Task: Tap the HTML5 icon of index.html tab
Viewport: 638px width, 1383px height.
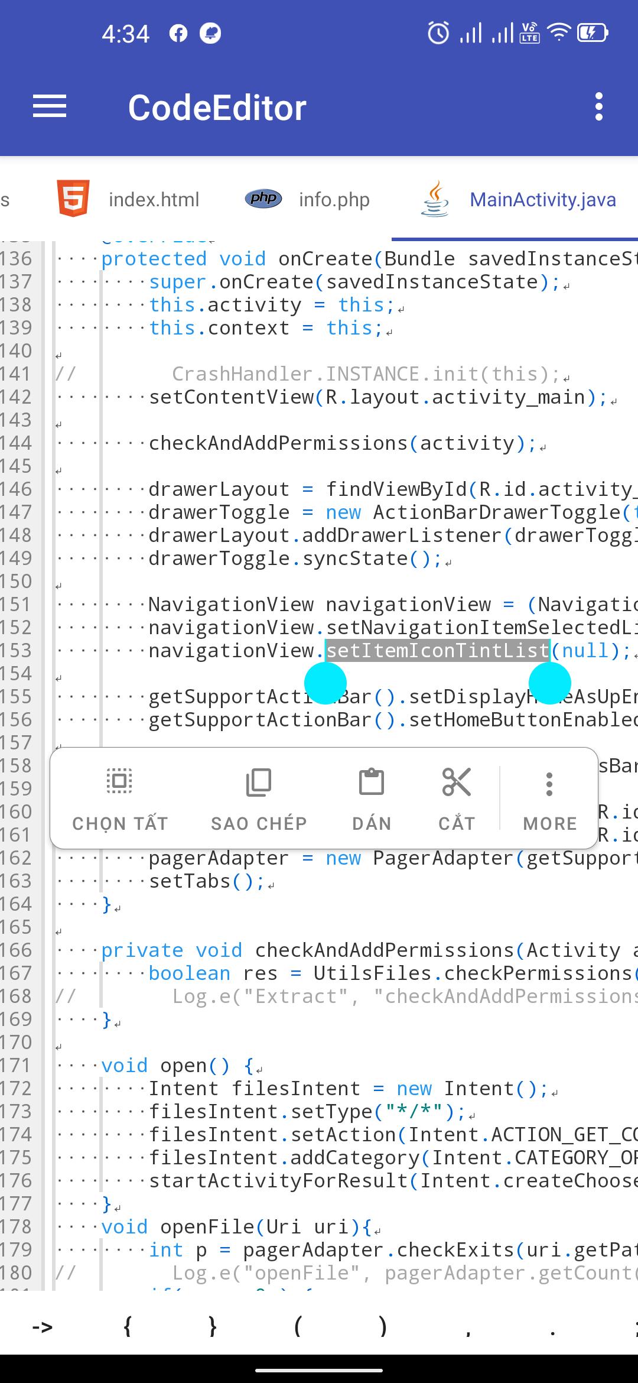Action: click(x=73, y=199)
